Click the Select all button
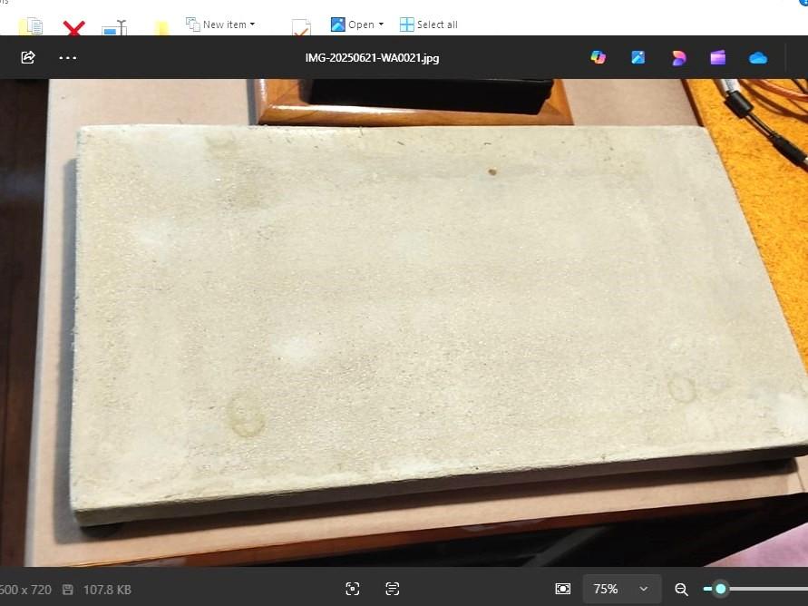Viewport: 808px width, 606px height. point(429,24)
